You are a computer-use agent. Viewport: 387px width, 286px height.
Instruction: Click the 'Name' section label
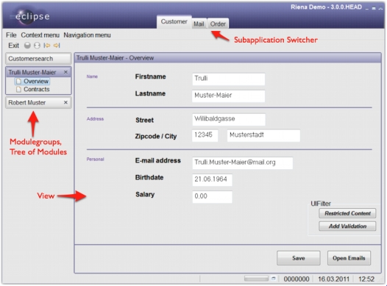tap(92, 76)
